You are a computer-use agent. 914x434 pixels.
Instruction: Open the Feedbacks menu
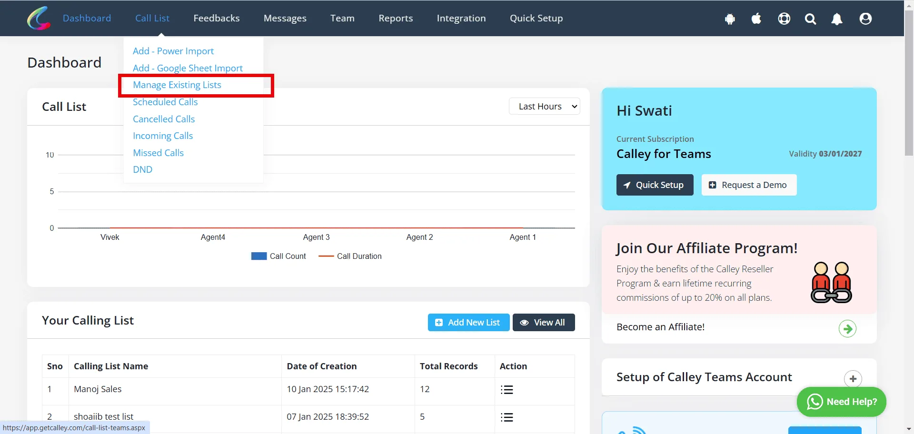click(217, 18)
